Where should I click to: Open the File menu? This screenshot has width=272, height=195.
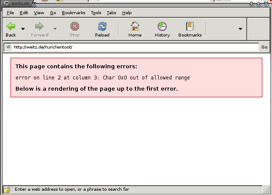point(10,13)
